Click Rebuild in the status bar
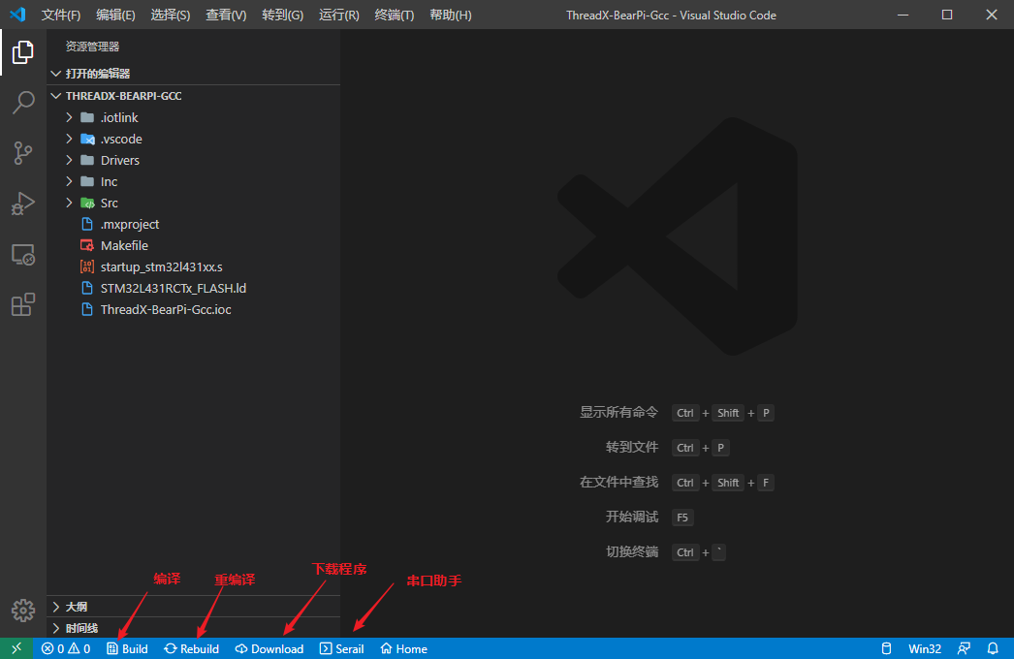 click(191, 648)
